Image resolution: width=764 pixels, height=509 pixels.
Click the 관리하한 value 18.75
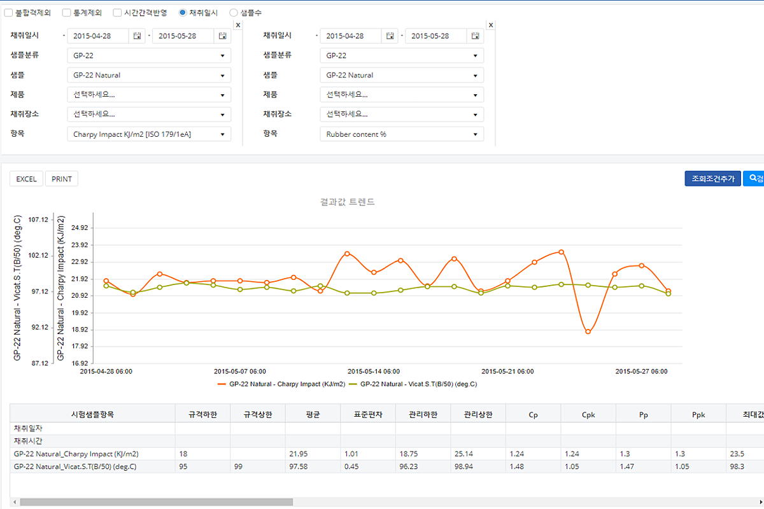(x=409, y=454)
